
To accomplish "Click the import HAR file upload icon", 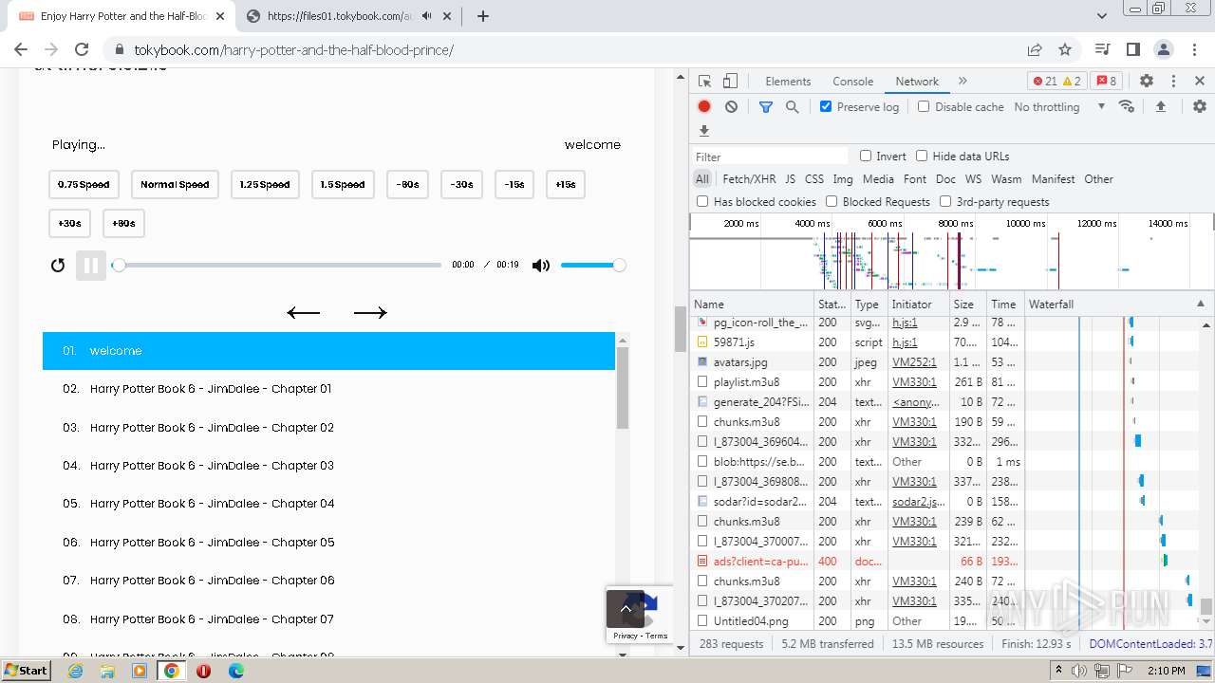I will pyautogui.click(x=1160, y=106).
